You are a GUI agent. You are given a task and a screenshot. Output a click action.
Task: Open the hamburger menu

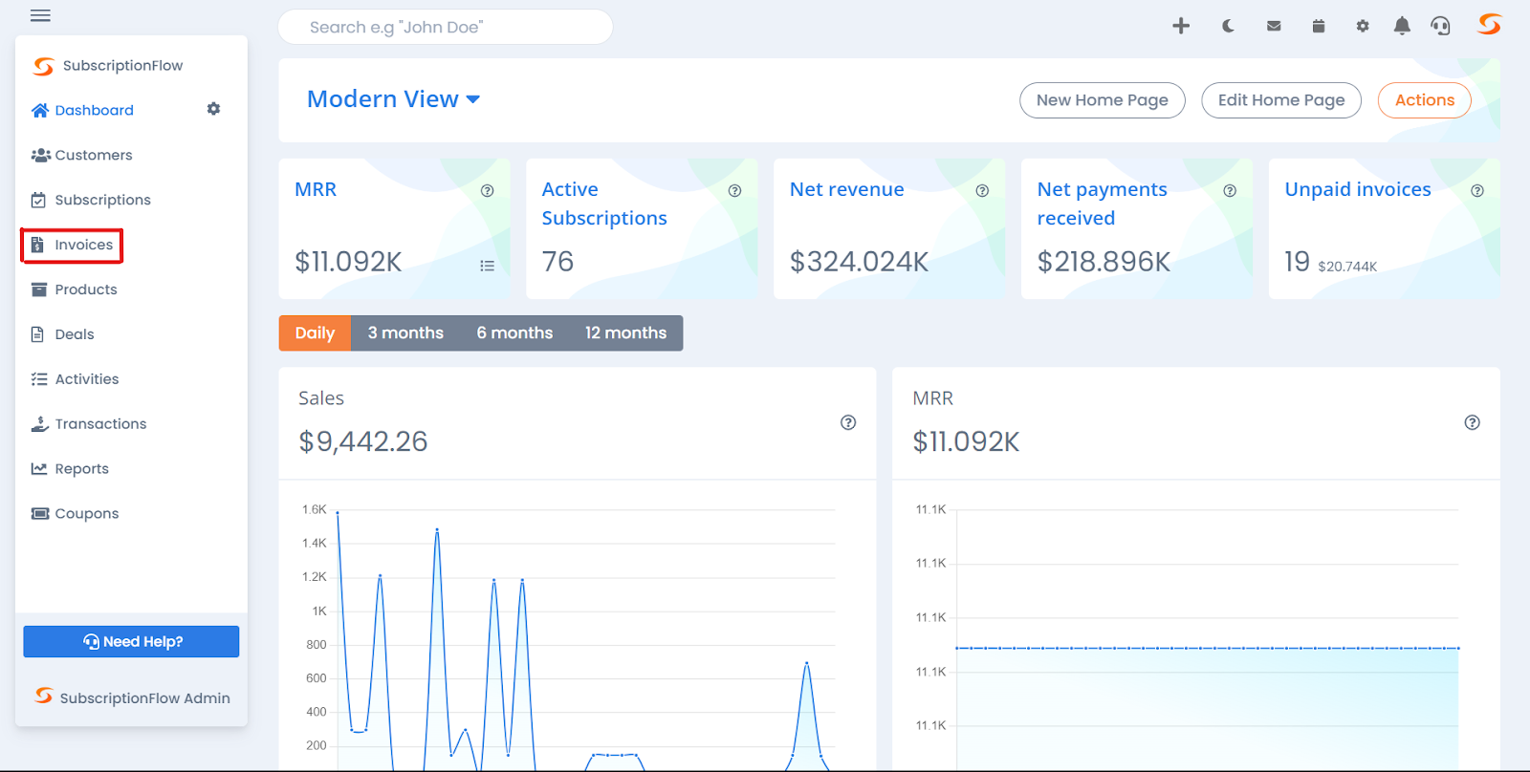coord(40,15)
